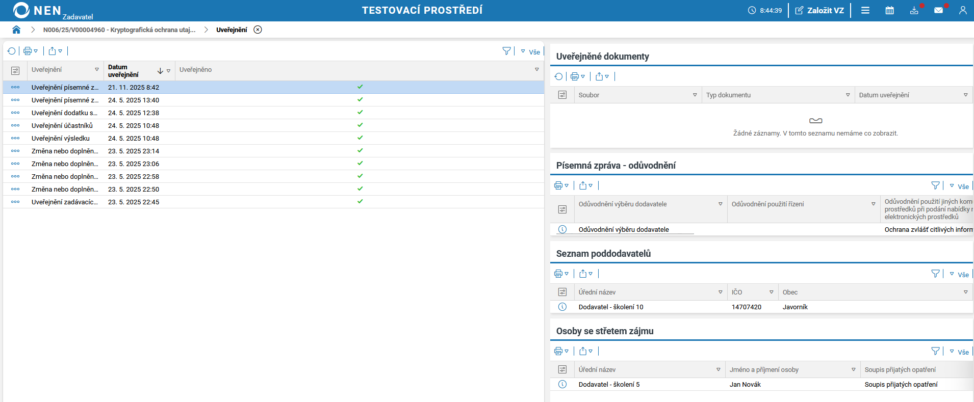Open row menu for Uveřejnění dodatku row
This screenshot has height=402, width=974.
[15, 113]
